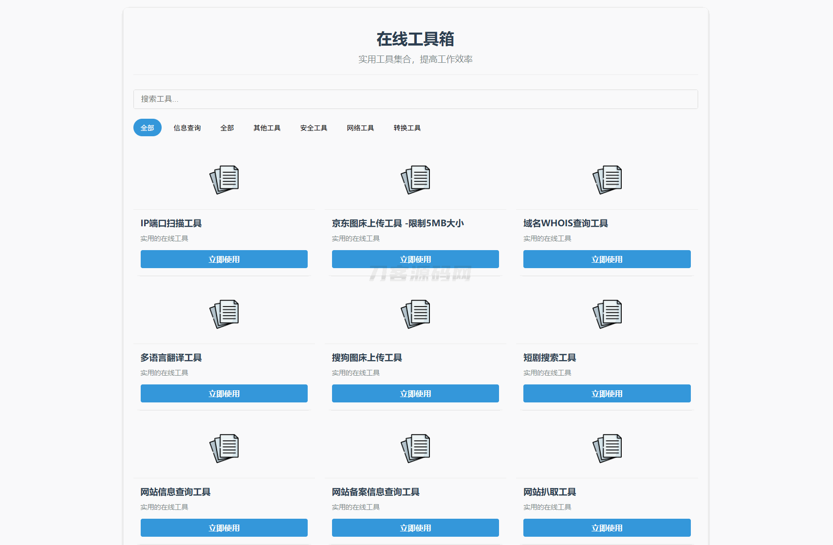Click the document icon above 搜狗图床上传工具

pyautogui.click(x=415, y=314)
